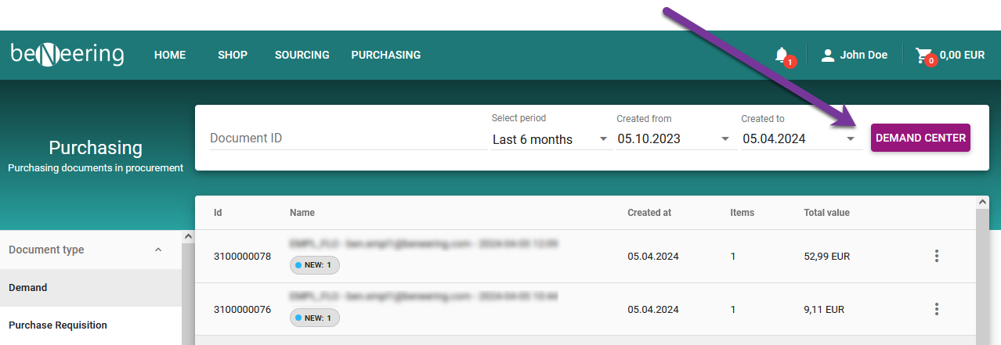Open the John Doe user profile
The height and width of the screenshot is (345, 1001).
(x=854, y=56)
